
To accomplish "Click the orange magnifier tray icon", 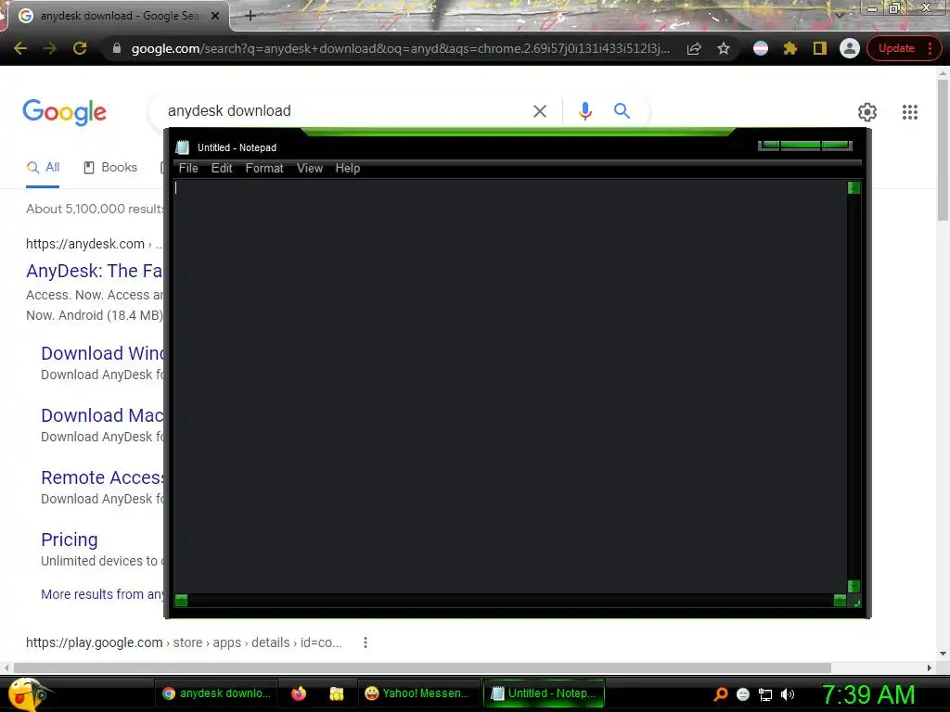I will 720,694.
